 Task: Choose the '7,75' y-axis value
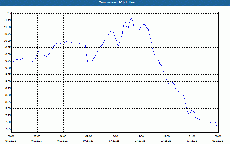pos(8,115)
